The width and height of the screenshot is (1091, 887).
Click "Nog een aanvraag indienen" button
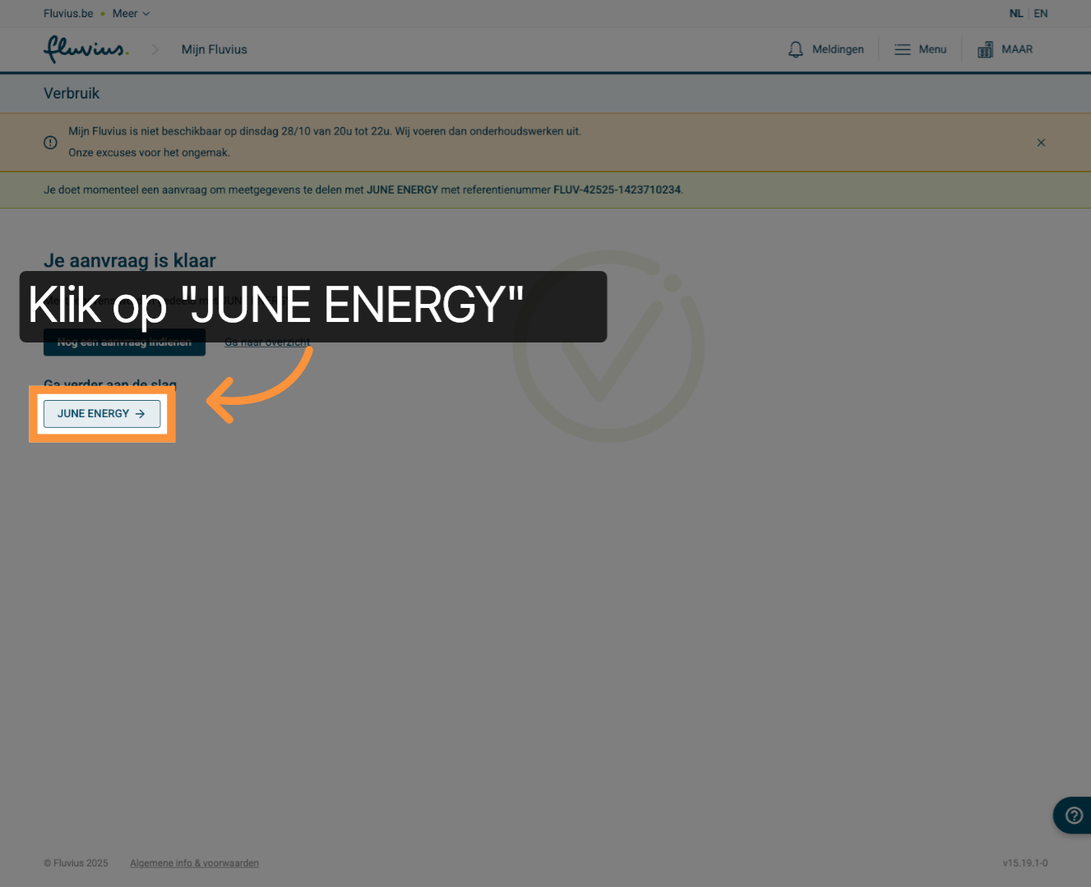click(124, 342)
